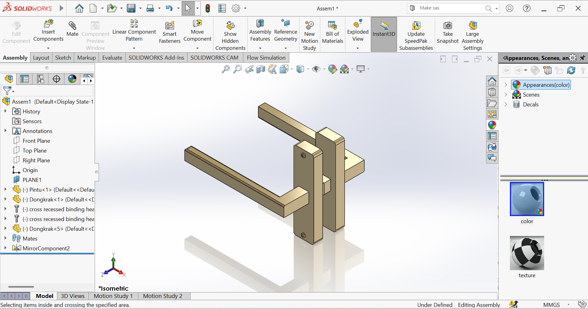The width and height of the screenshot is (588, 309).
Task: Expand the Scenes library
Action: (506, 94)
